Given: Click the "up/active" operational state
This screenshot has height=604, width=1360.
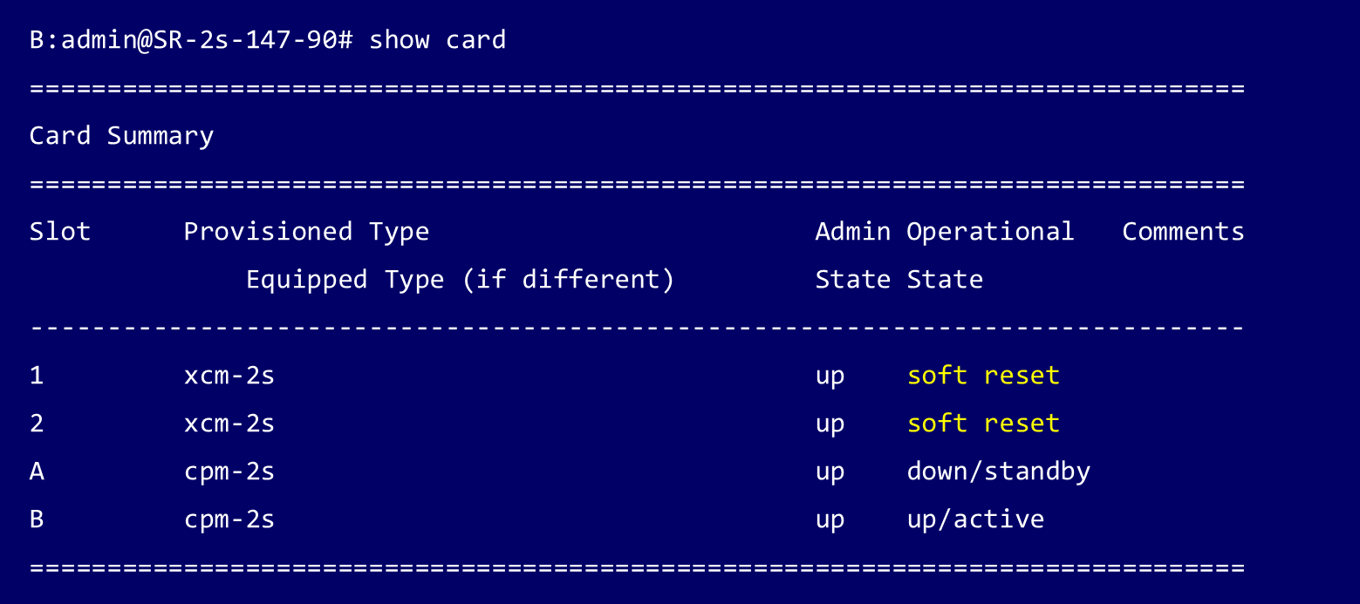Looking at the screenshot, I should coord(975,519).
